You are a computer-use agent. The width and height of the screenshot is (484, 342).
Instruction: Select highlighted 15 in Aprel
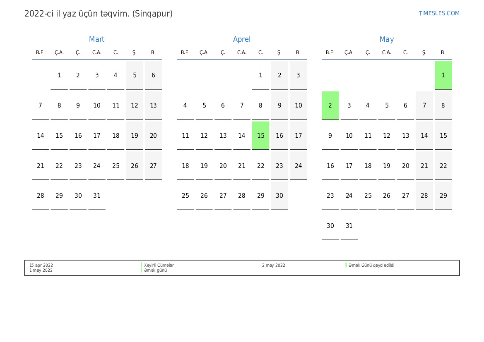(x=260, y=136)
